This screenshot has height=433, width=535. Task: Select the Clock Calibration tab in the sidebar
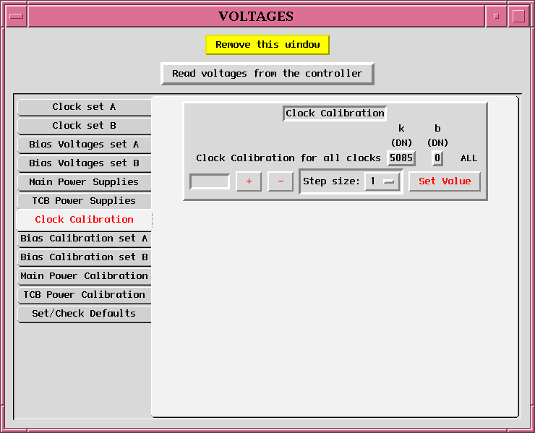[85, 220]
